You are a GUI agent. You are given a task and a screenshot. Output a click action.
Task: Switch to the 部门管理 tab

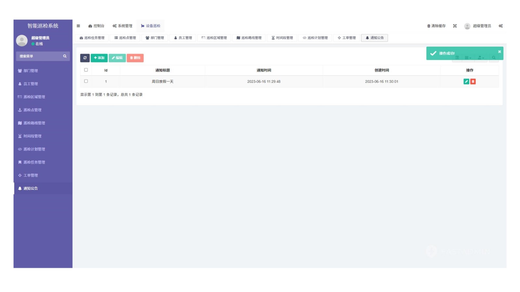tap(155, 38)
